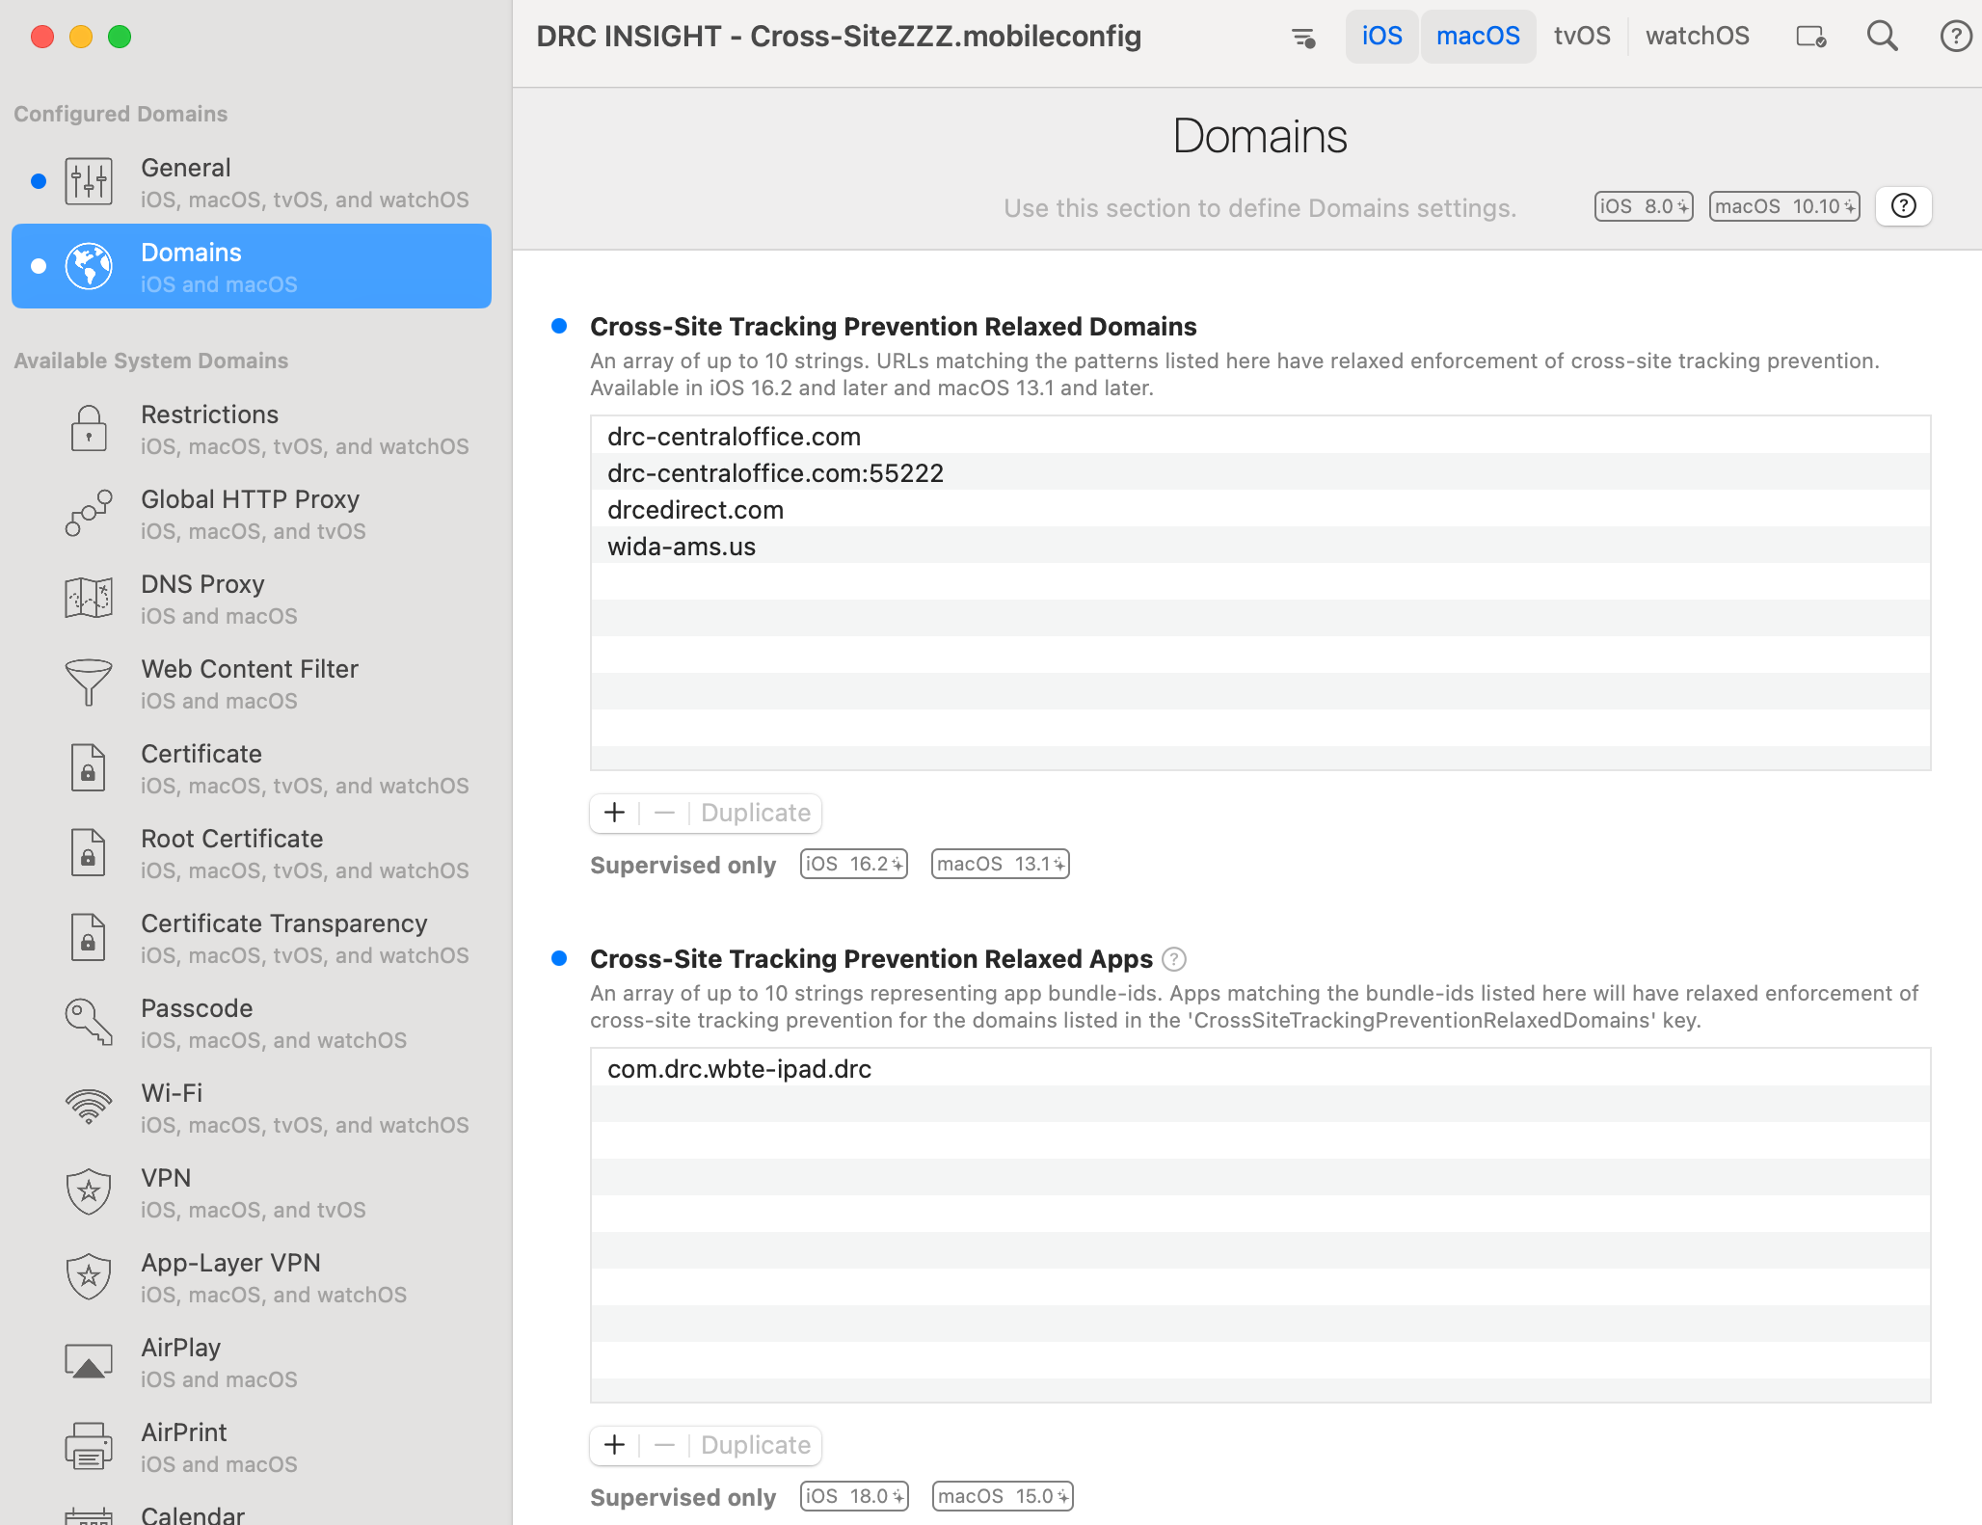Click the Certificate document-lock icon

click(x=89, y=767)
